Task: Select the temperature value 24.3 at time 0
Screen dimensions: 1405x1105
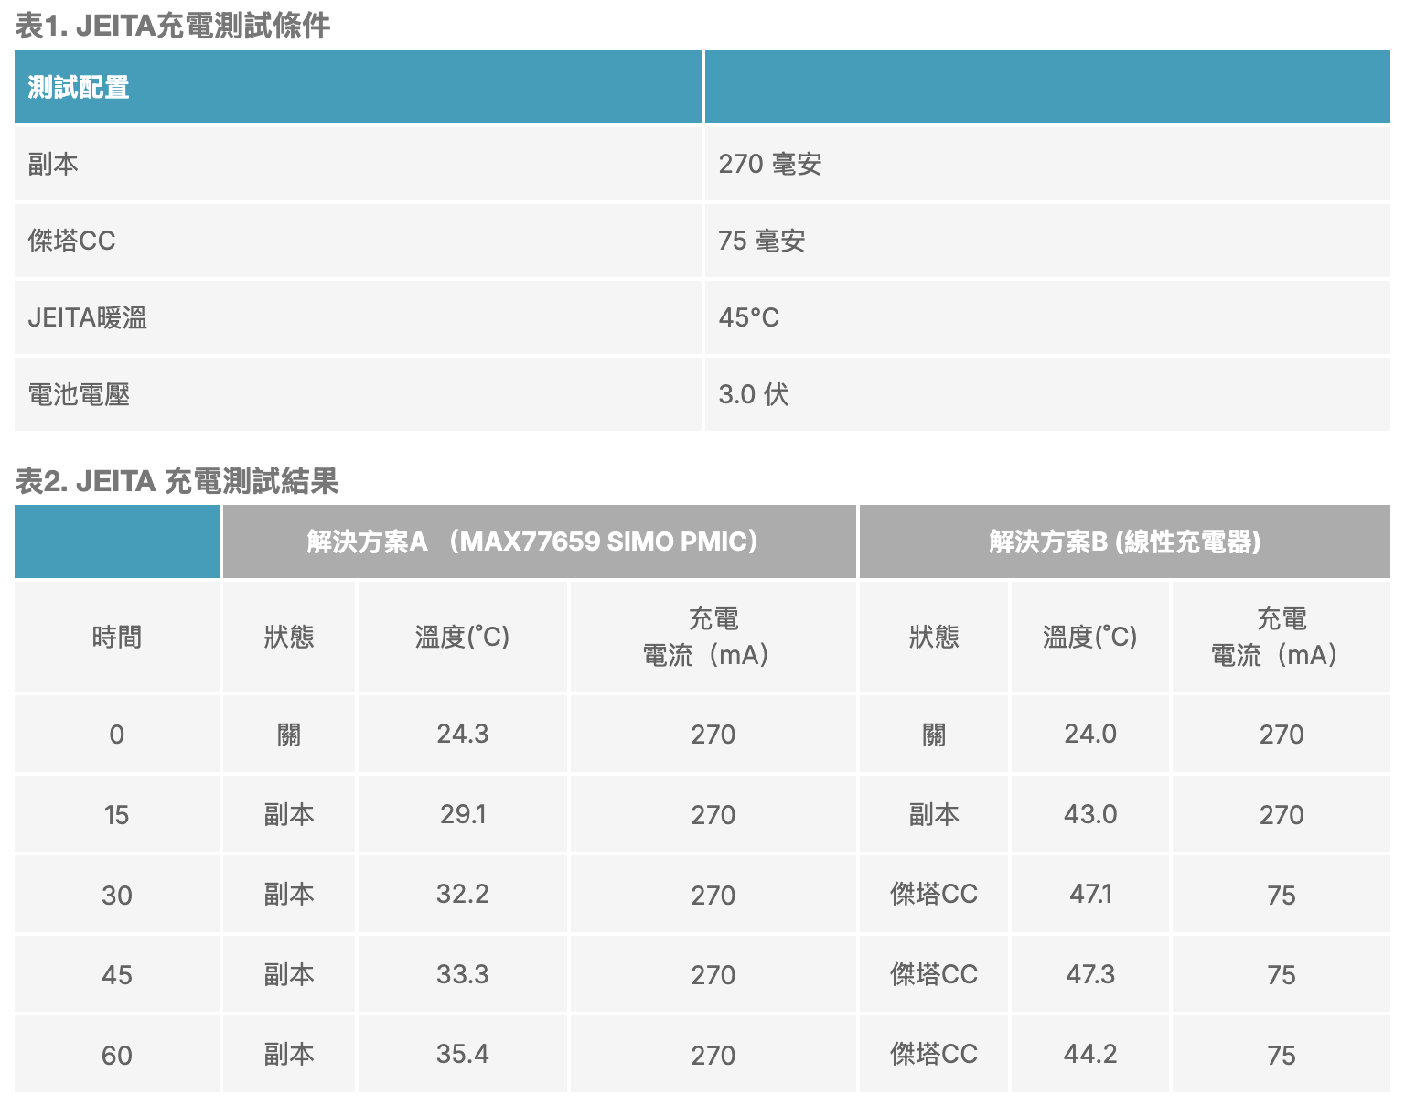Action: 462,734
